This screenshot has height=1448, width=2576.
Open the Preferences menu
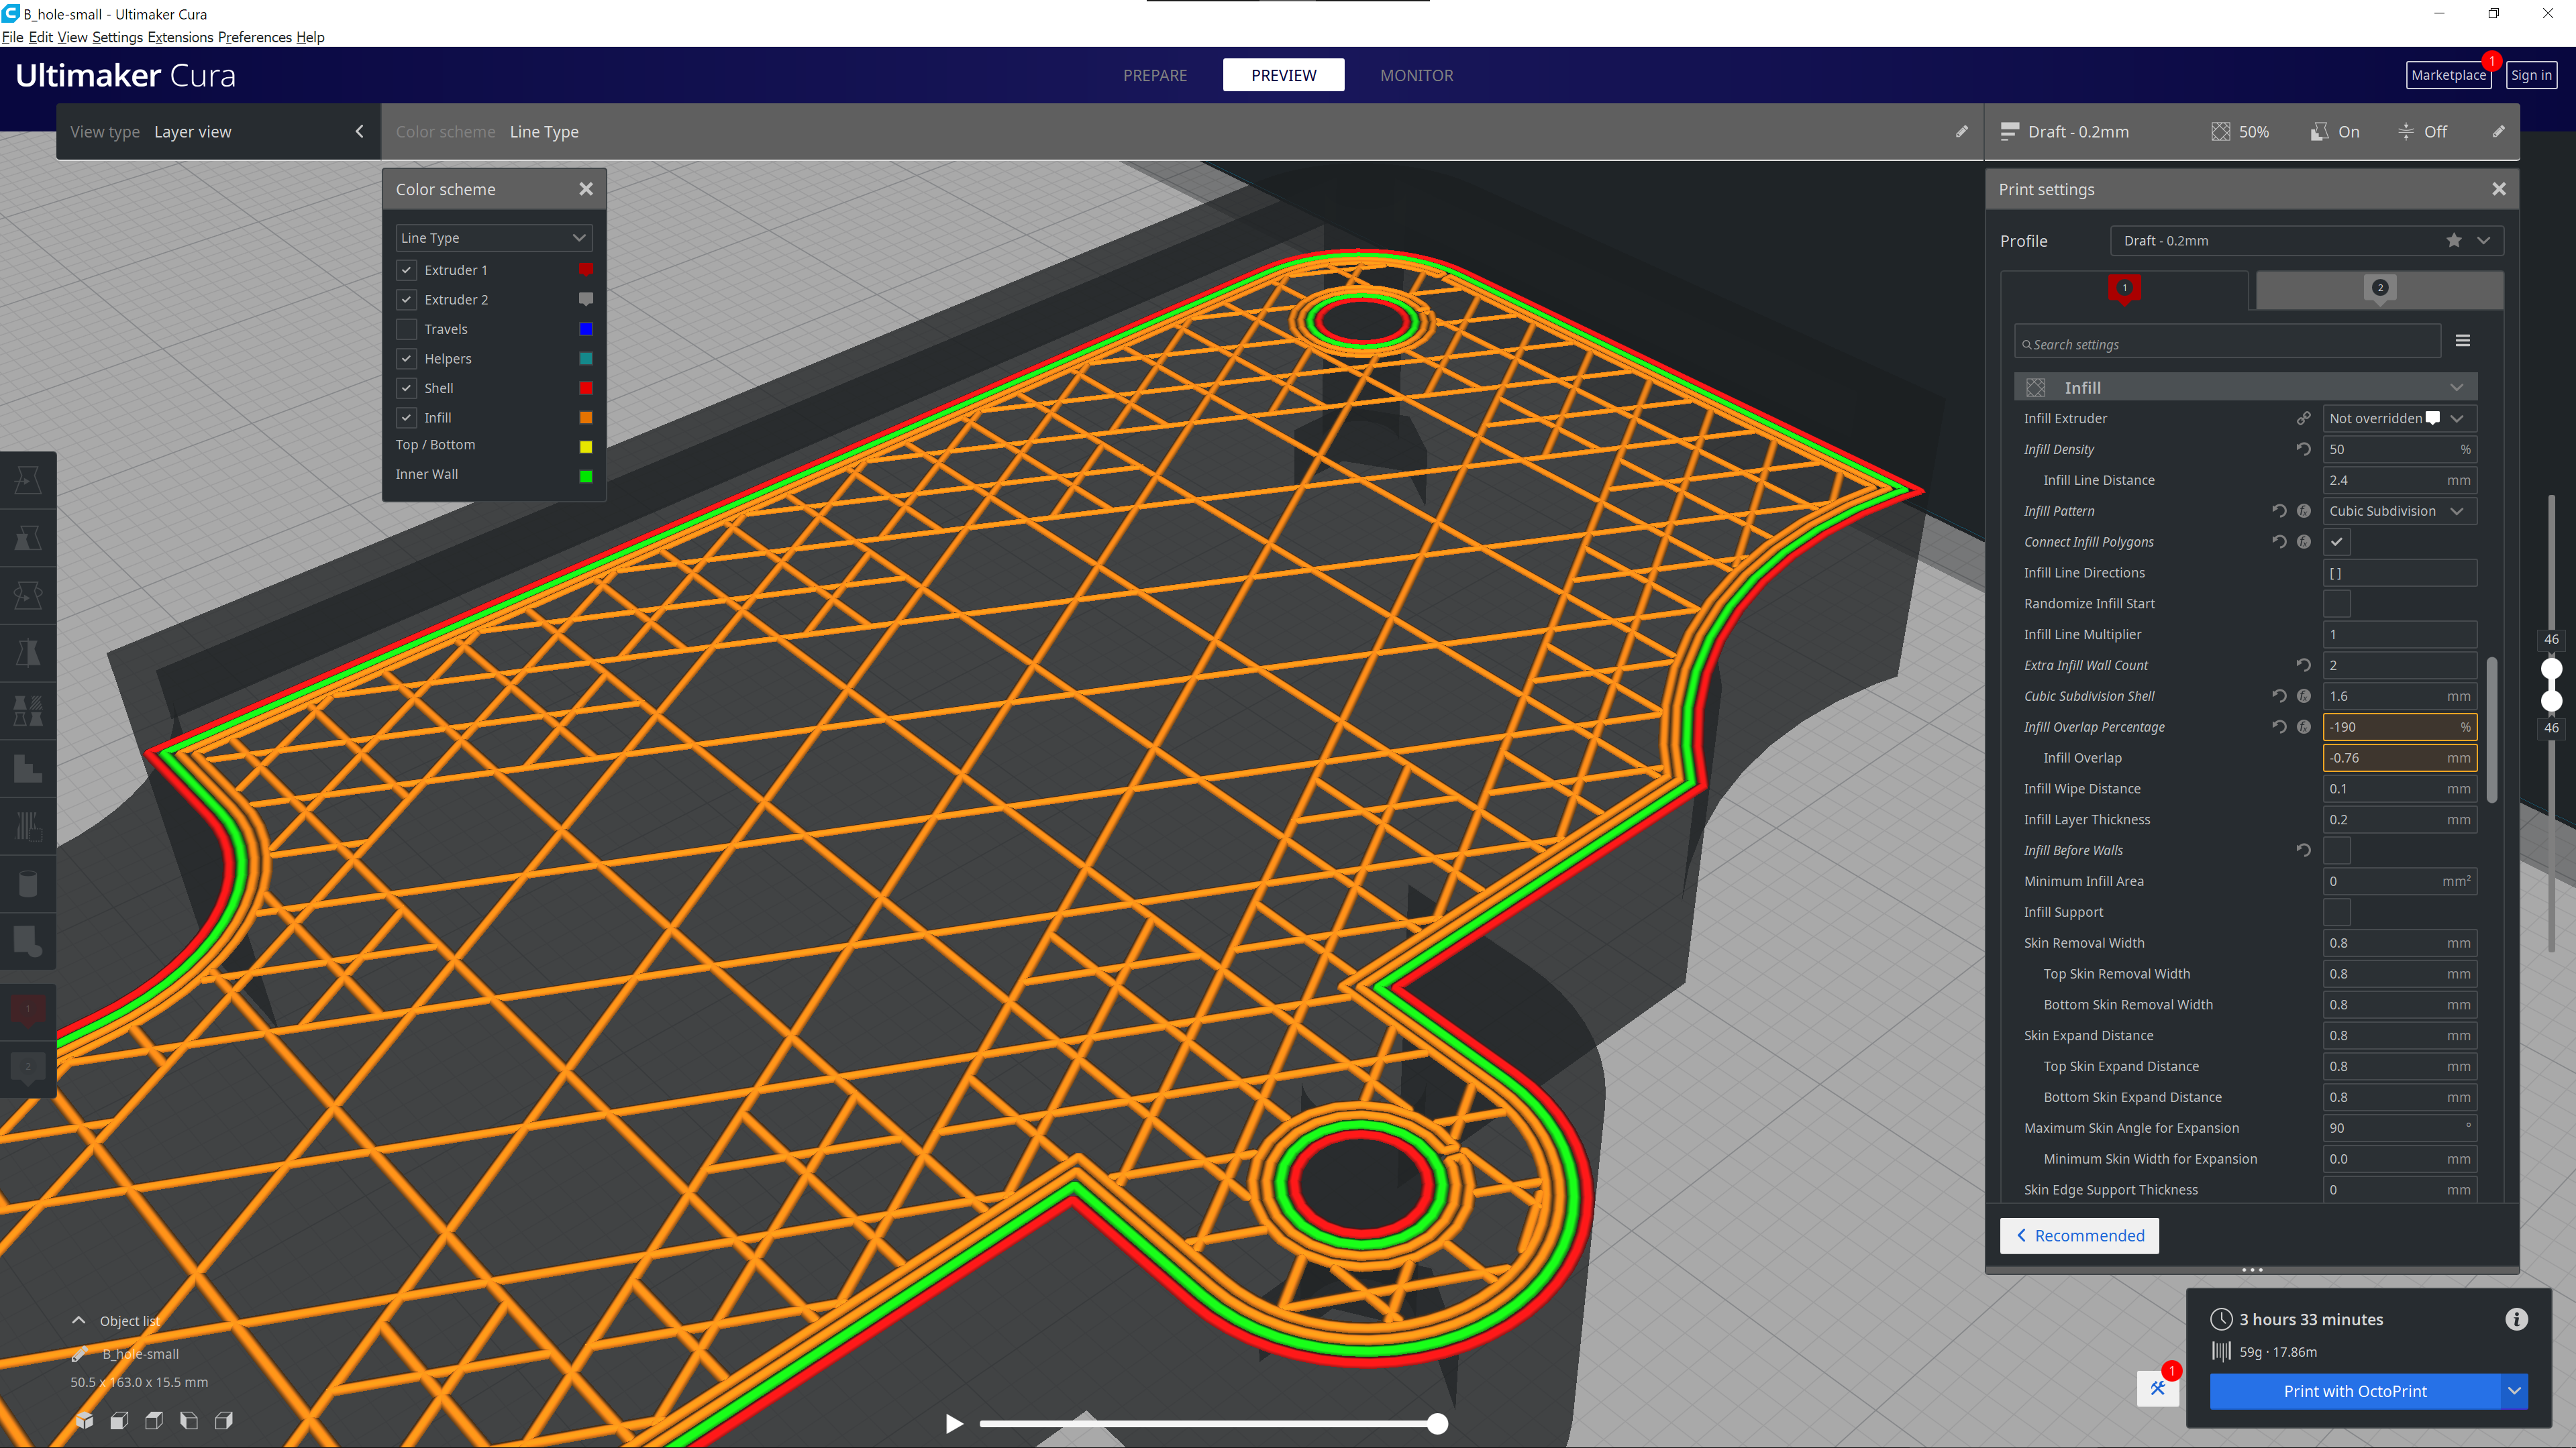(255, 37)
